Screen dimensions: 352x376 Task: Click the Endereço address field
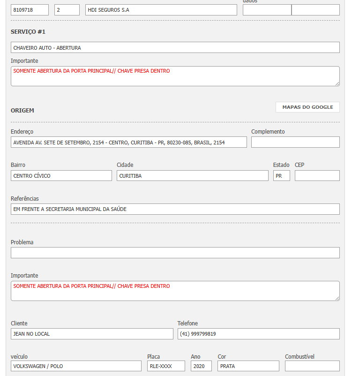[x=128, y=142]
